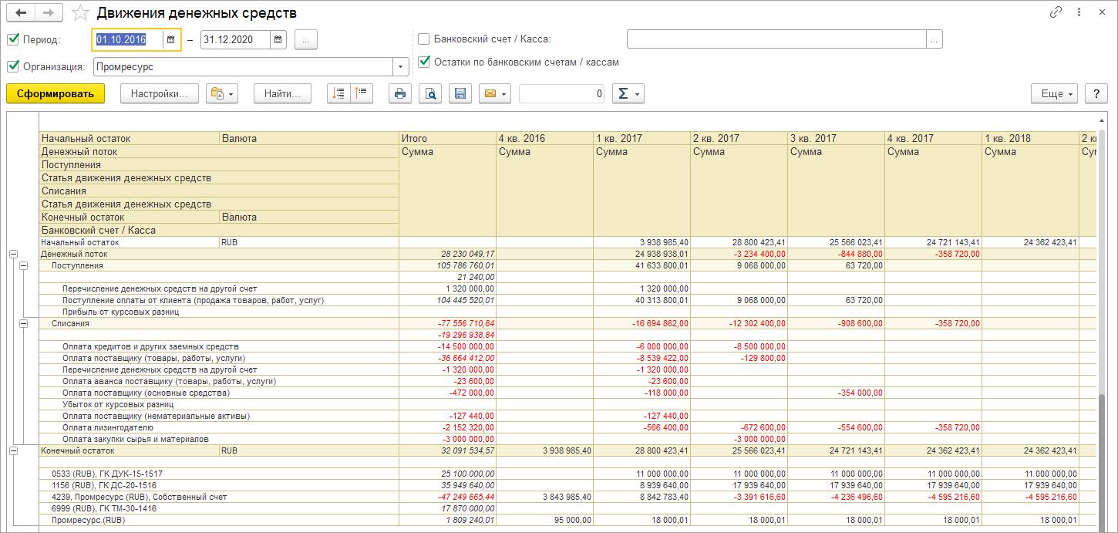Click the end date field 31.12.2020
The image size is (1118, 533).
click(234, 39)
